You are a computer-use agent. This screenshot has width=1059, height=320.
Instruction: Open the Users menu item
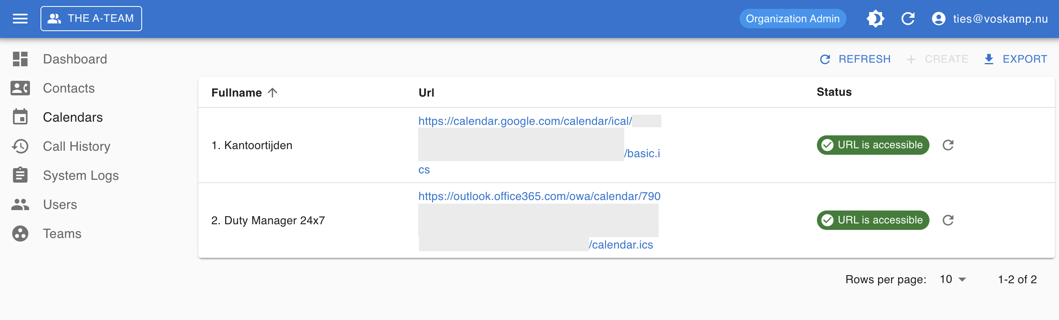click(60, 204)
